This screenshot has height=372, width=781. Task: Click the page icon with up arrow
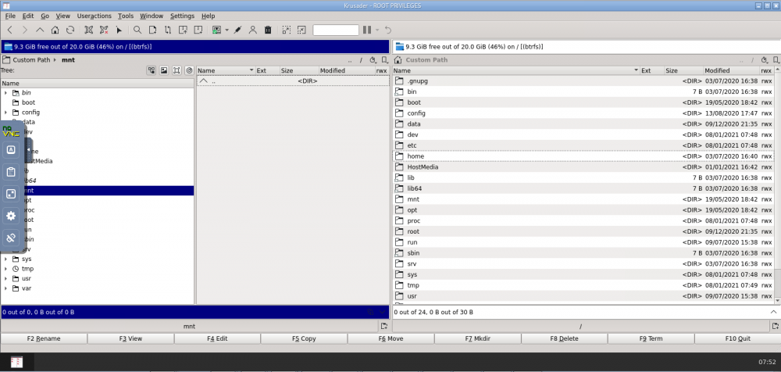(183, 30)
